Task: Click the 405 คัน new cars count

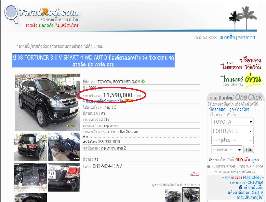Action: (243, 160)
